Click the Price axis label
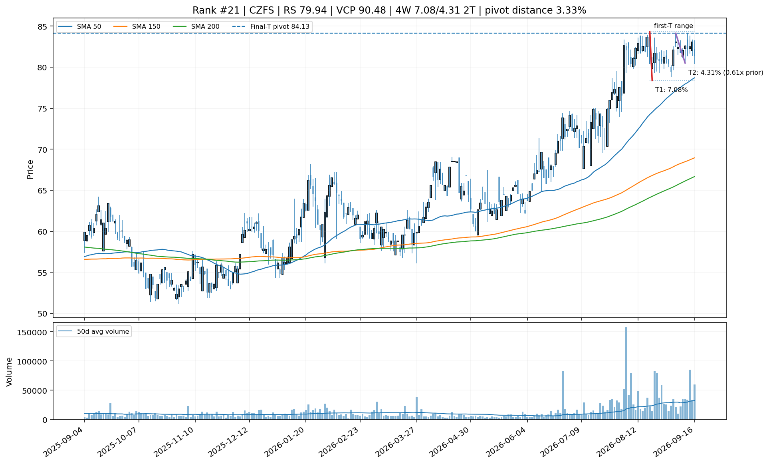 tap(30, 169)
